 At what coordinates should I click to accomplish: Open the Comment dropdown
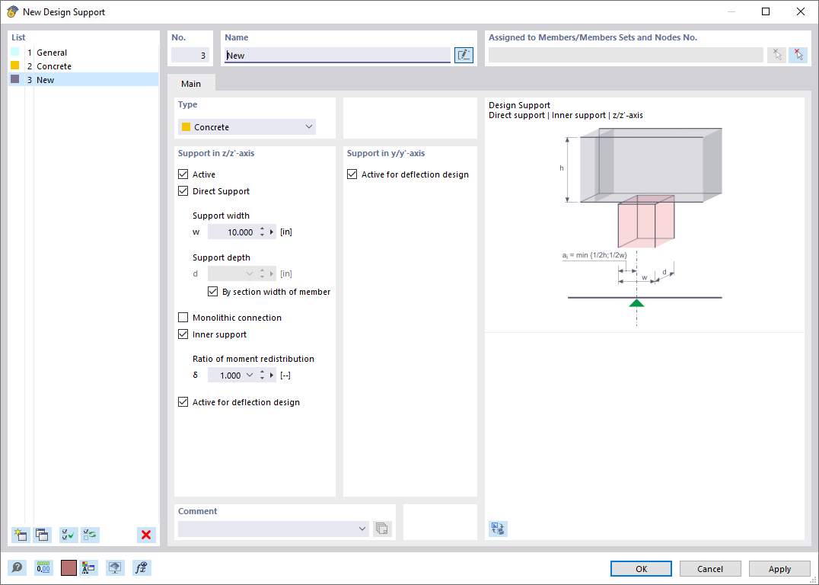tap(362, 528)
